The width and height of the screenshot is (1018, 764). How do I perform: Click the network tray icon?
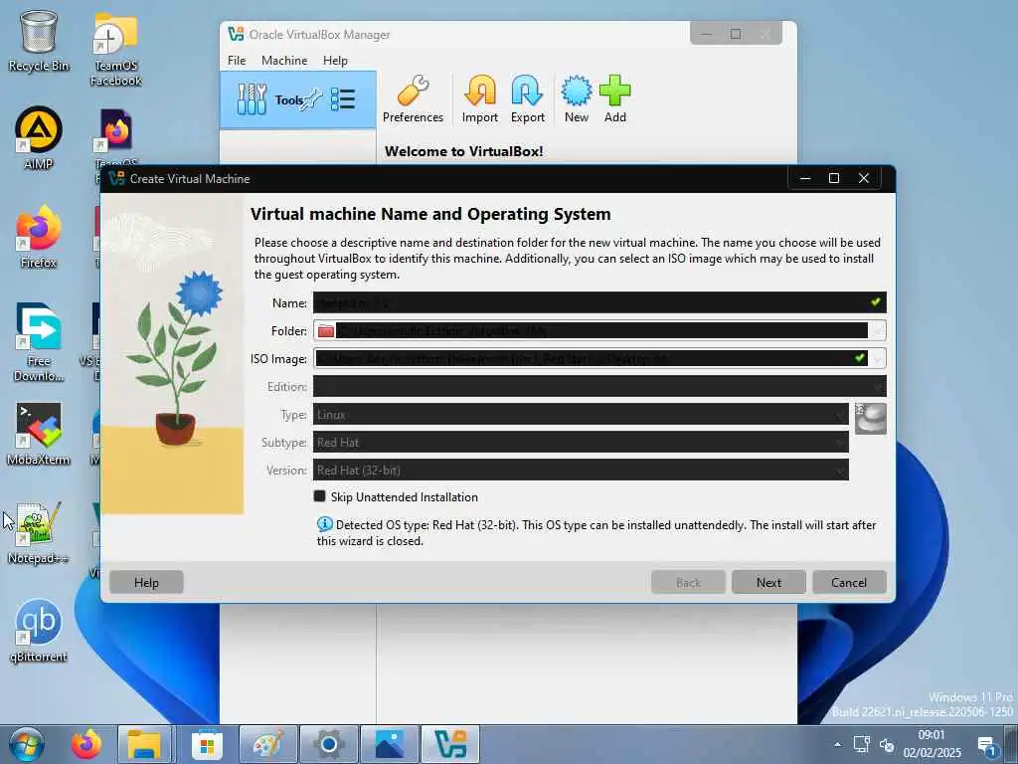pyautogui.click(x=862, y=744)
